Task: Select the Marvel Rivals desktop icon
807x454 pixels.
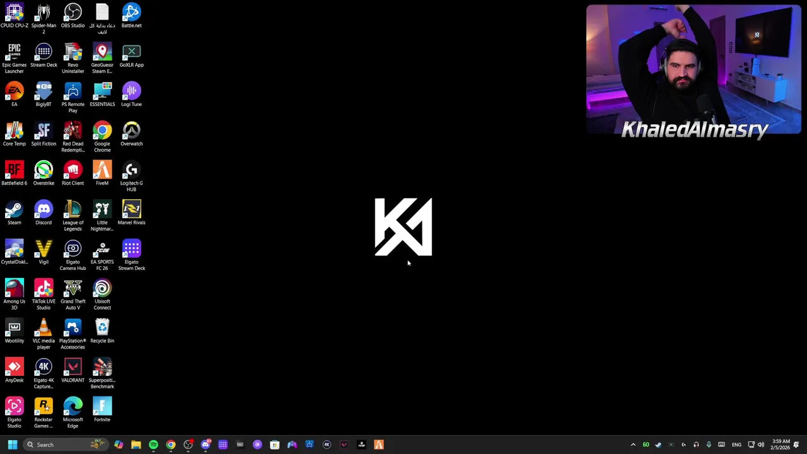Action: pyautogui.click(x=131, y=213)
